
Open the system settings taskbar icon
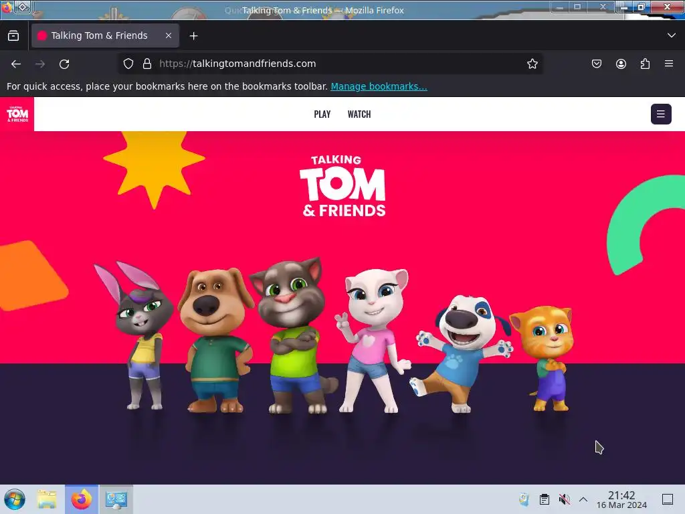tap(116, 499)
